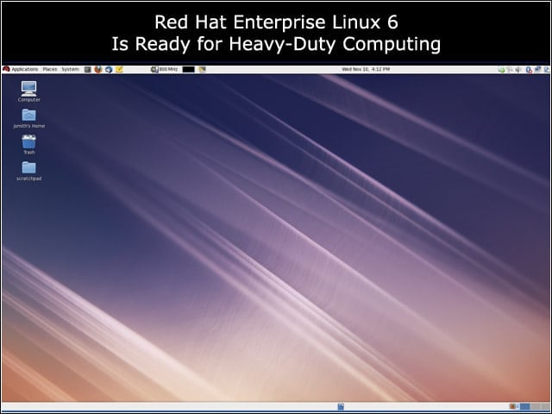Open the panel icon right of system monitor

(202, 69)
